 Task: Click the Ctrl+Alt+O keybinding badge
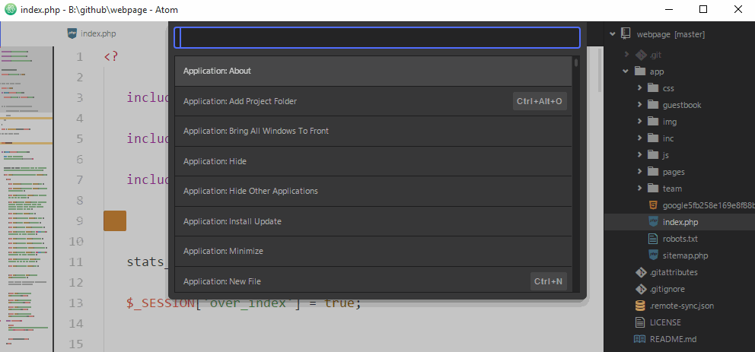pos(540,101)
